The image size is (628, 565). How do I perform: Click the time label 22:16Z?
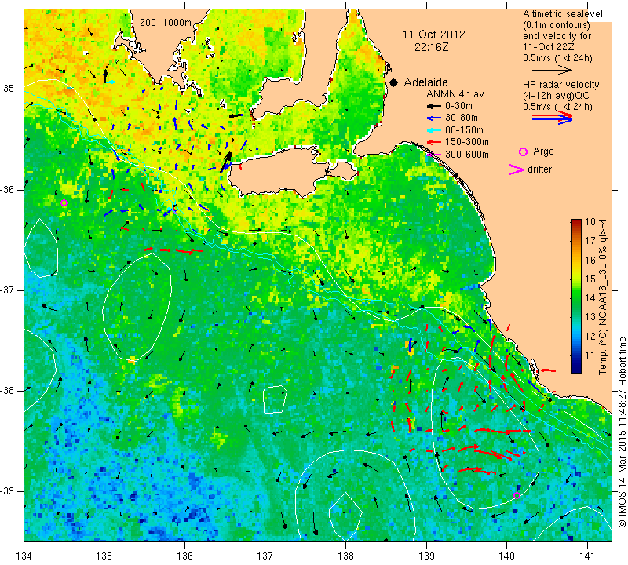pyautogui.click(x=431, y=47)
